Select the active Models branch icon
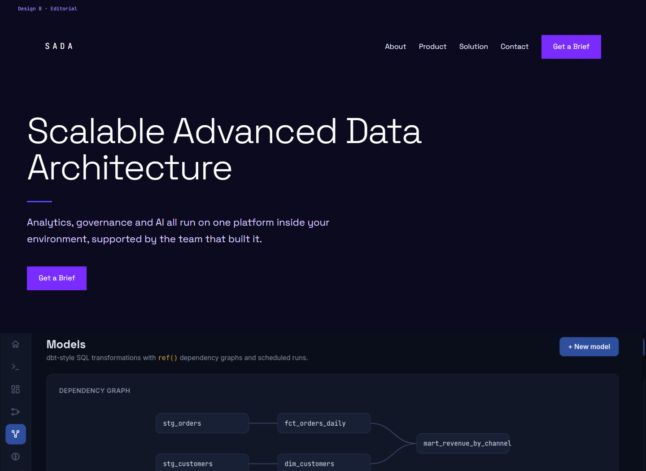646x471 pixels. [16, 434]
